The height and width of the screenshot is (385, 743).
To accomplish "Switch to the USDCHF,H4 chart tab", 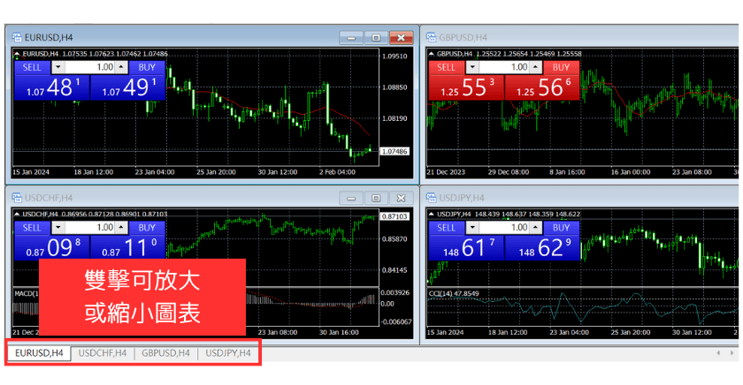I will point(103,353).
